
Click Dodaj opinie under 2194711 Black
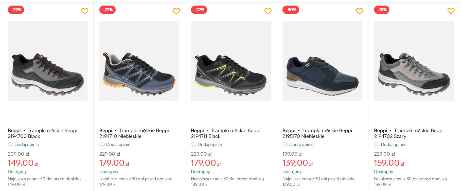pos(210,145)
